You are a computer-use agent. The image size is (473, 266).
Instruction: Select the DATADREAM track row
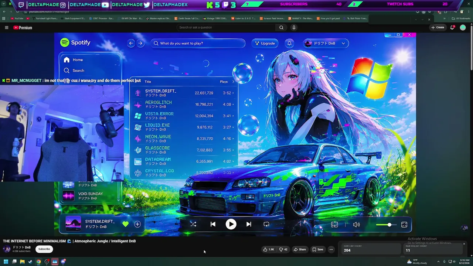pos(184,161)
